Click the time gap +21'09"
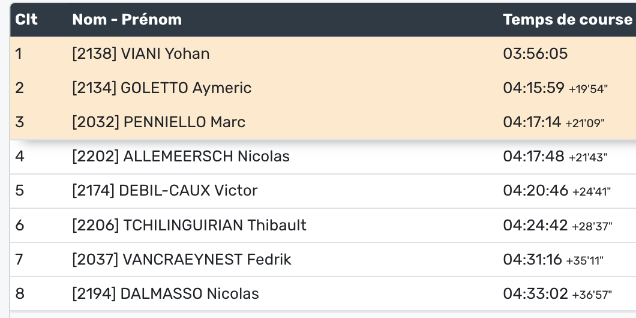Screen dimensions: 636x318 [x=585, y=124]
